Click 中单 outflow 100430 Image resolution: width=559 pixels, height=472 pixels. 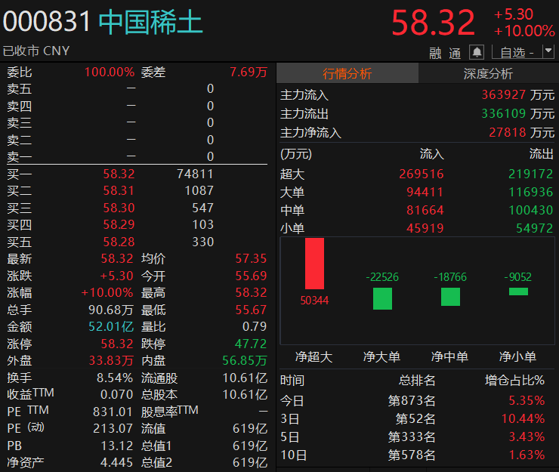[x=531, y=210]
